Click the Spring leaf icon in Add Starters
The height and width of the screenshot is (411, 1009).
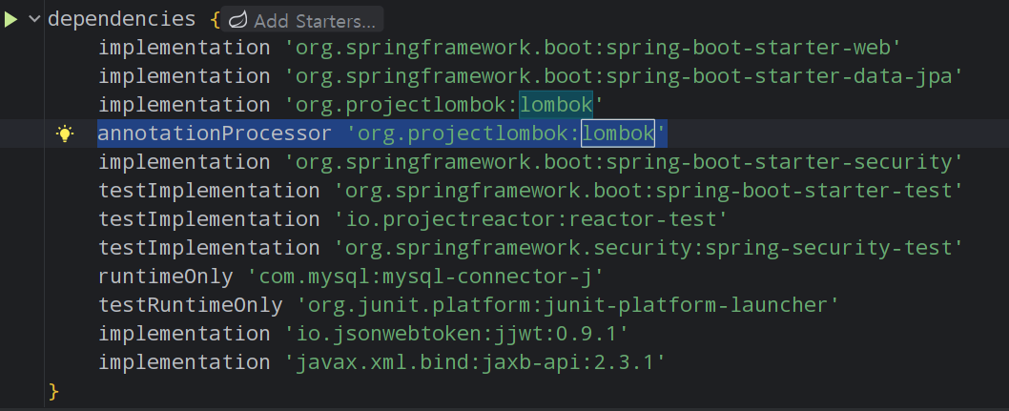coord(238,21)
